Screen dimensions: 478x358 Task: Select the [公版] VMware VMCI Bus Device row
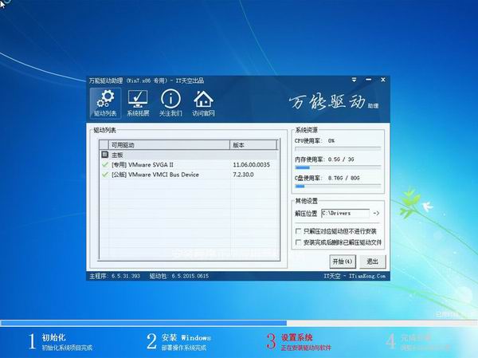click(x=188, y=175)
